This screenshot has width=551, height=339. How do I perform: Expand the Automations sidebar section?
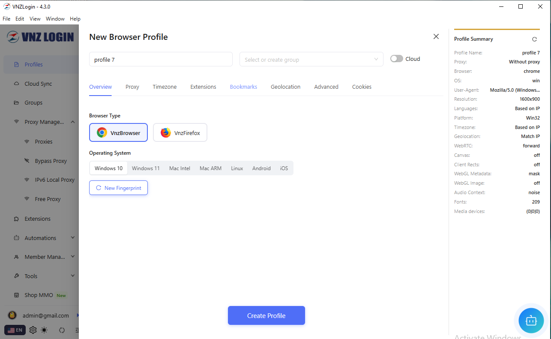[72, 237]
